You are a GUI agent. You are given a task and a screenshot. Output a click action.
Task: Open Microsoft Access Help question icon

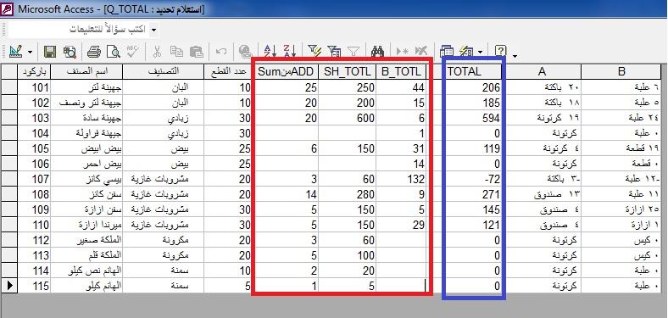point(501,52)
